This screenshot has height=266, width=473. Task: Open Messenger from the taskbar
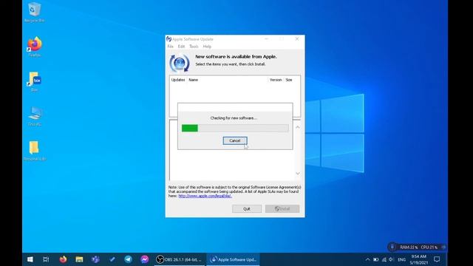145,259
